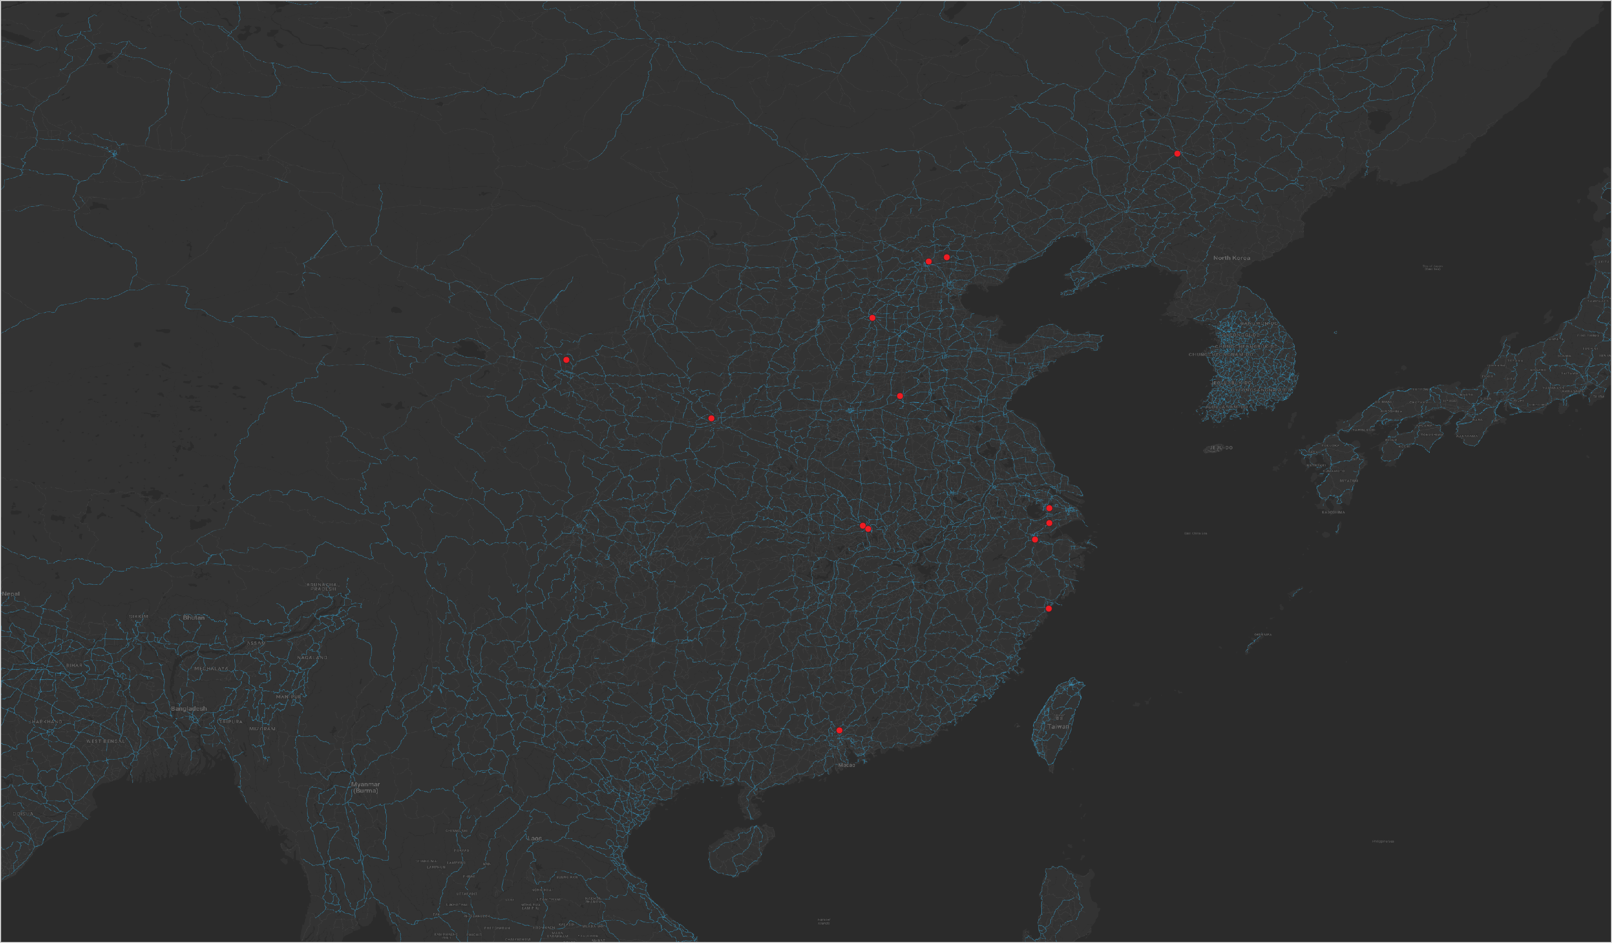Screen dimensions: 1612x943
Task: Click the North Korea country label
Action: [1232, 258]
